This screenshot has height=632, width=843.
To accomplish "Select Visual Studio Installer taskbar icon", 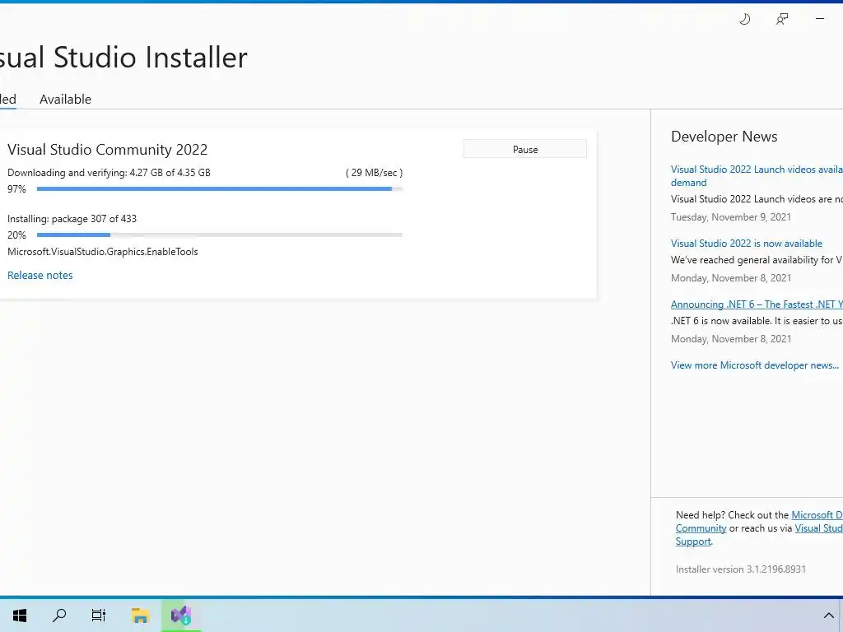I will click(x=181, y=616).
